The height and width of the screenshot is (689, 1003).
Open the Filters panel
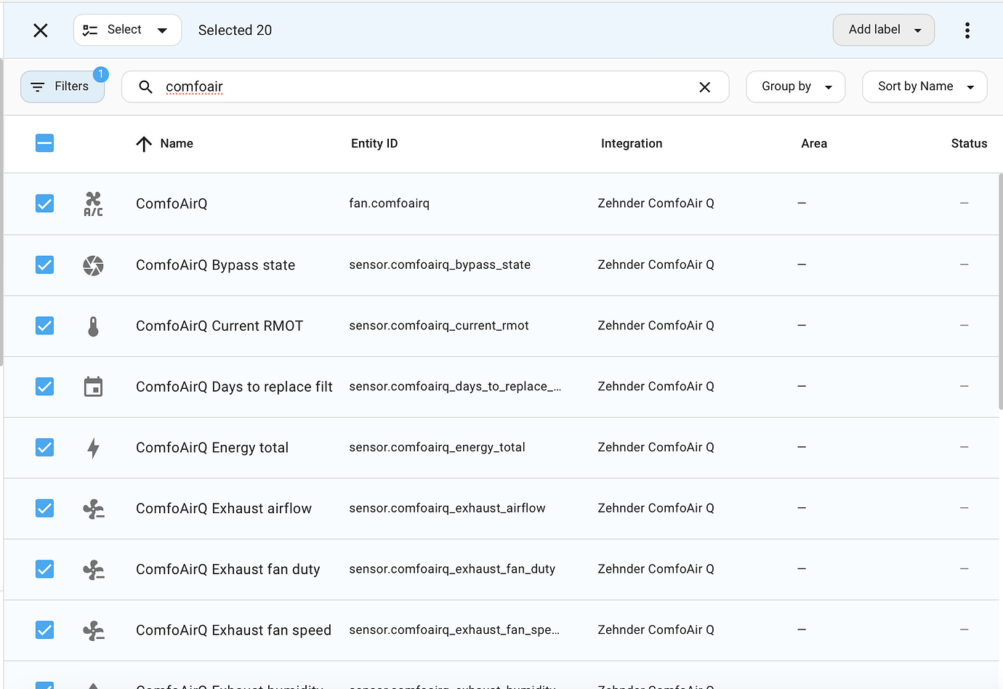pos(63,86)
